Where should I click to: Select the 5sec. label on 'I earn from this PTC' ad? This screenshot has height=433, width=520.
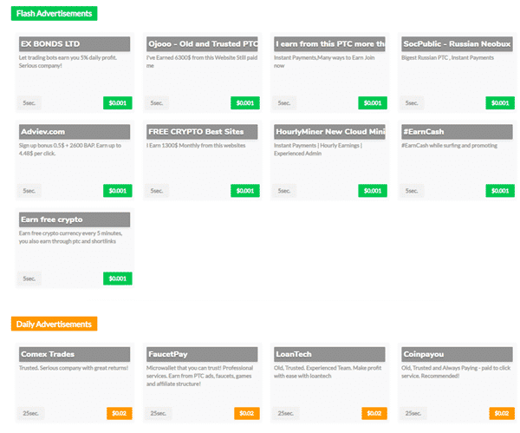(x=284, y=103)
